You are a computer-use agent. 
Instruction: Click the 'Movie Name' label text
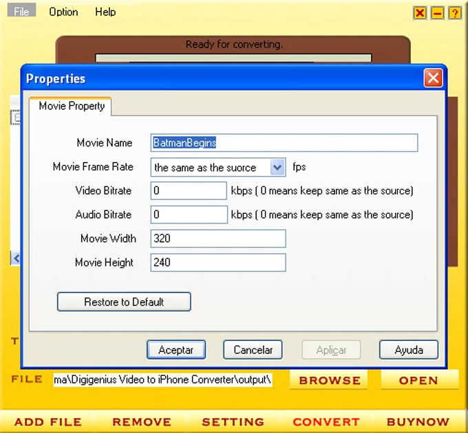pos(105,143)
